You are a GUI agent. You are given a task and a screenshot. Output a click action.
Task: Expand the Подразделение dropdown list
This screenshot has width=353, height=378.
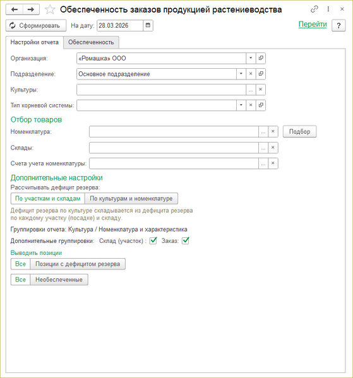click(241, 74)
